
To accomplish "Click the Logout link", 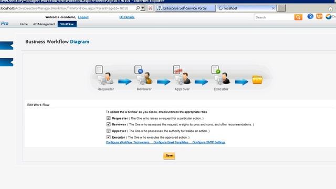I will [x=83, y=17].
